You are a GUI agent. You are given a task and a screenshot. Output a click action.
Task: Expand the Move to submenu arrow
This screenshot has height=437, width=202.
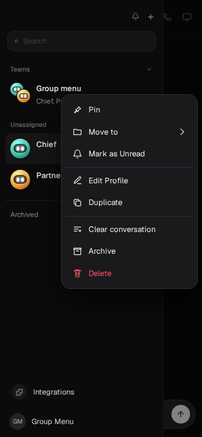pyautogui.click(x=182, y=132)
